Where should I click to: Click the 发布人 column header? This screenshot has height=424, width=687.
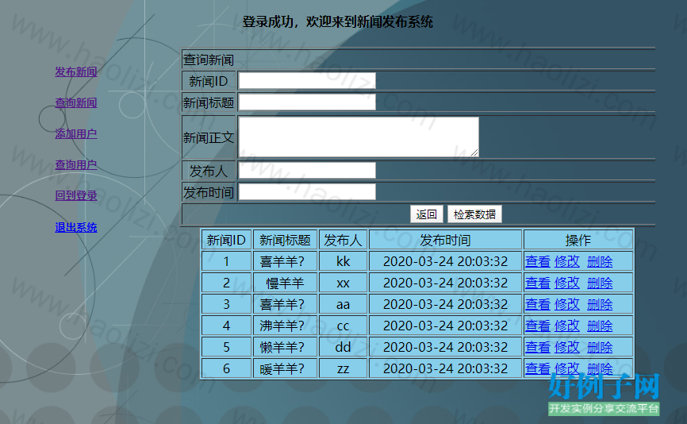point(343,240)
